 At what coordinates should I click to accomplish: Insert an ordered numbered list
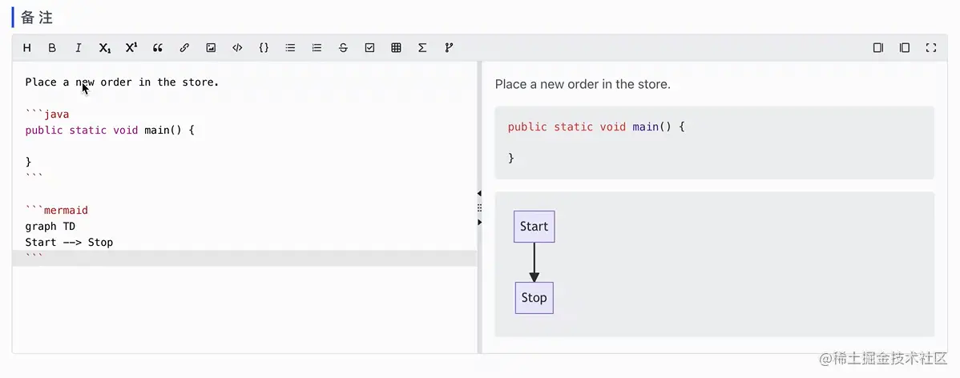click(317, 48)
